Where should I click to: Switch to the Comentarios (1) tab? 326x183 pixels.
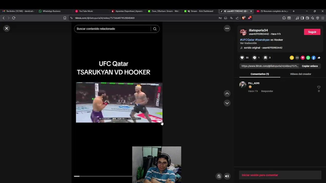pos(260,74)
